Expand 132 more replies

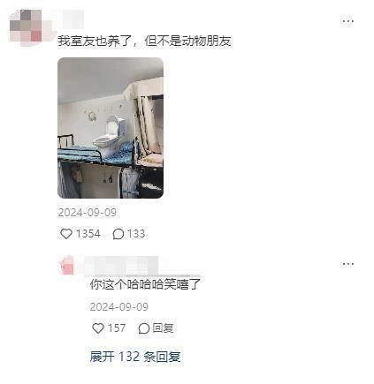point(135,357)
